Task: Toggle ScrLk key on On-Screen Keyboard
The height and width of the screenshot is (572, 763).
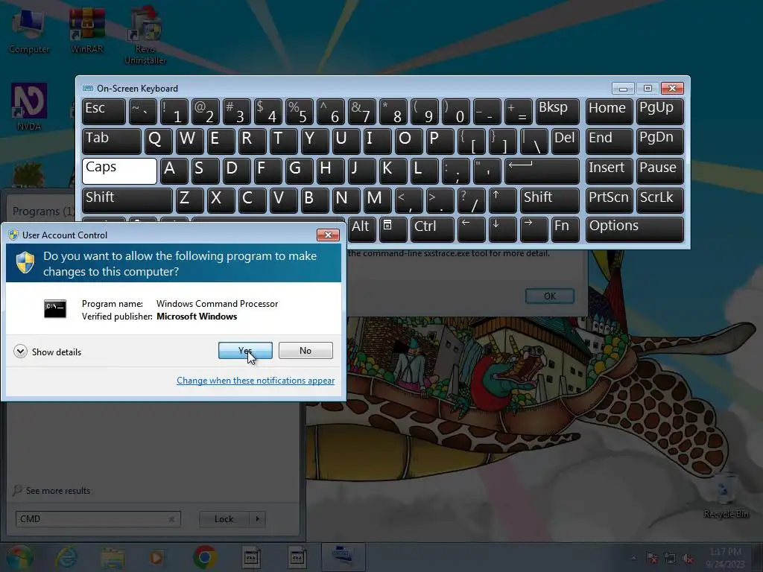Action: (660, 200)
